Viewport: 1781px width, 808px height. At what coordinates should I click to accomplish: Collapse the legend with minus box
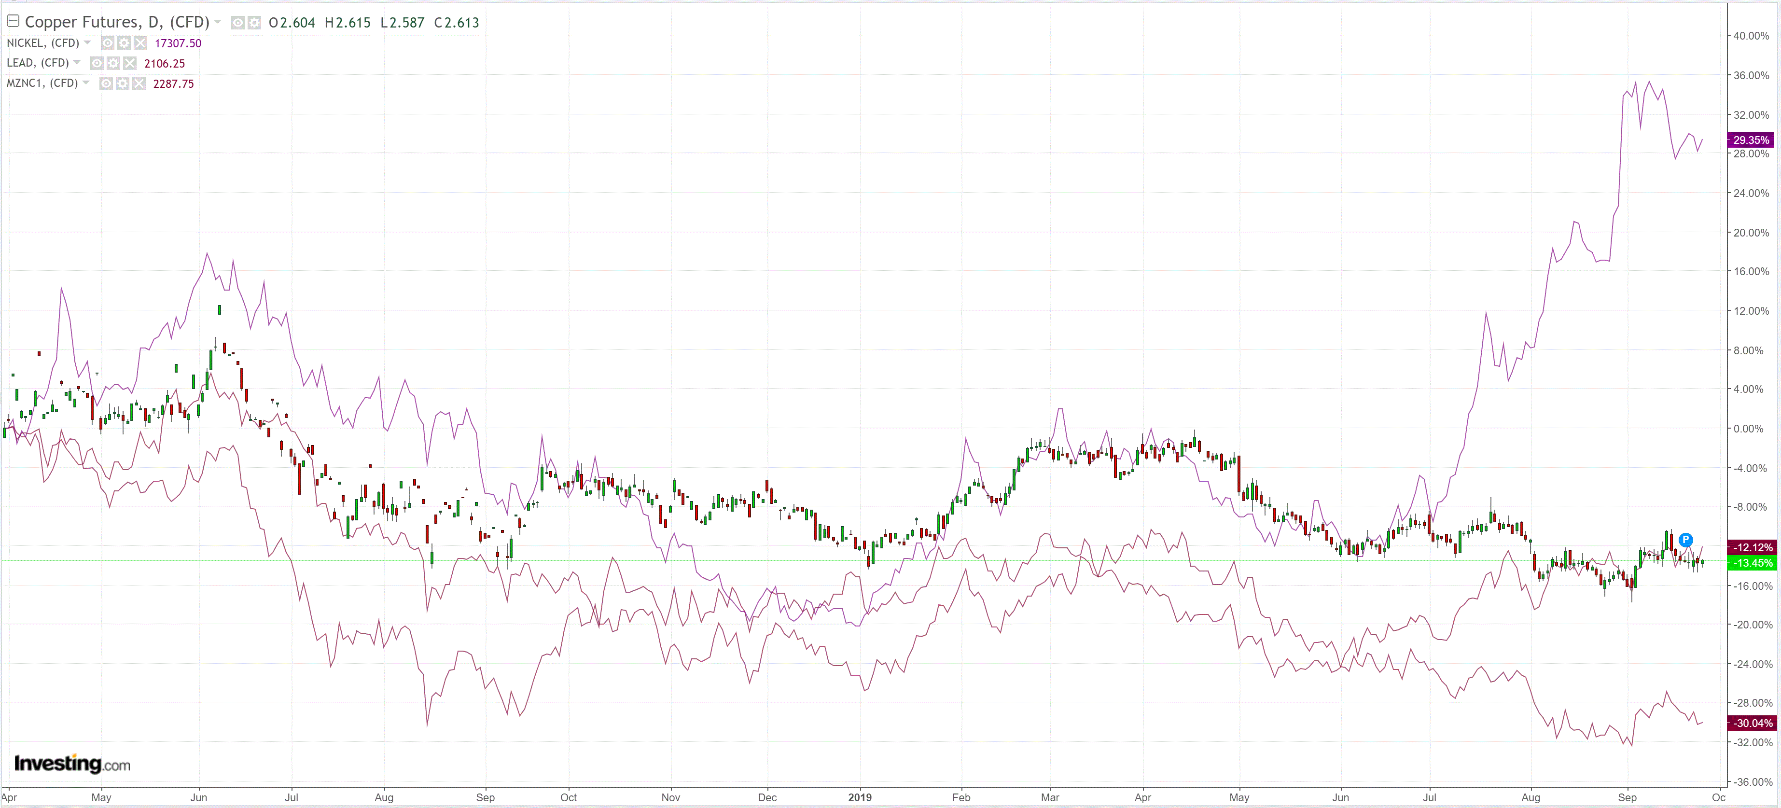tap(13, 21)
